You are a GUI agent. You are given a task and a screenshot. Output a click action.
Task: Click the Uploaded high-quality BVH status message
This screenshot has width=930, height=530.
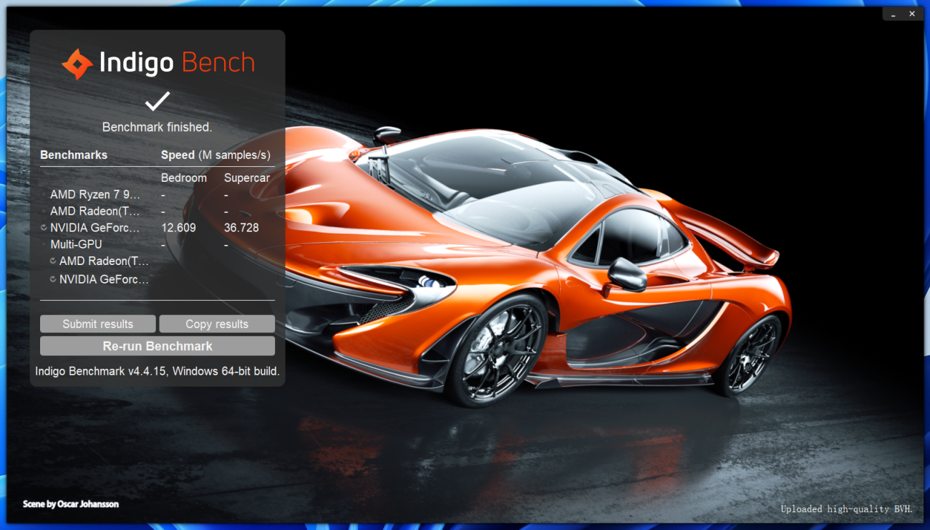(x=846, y=509)
